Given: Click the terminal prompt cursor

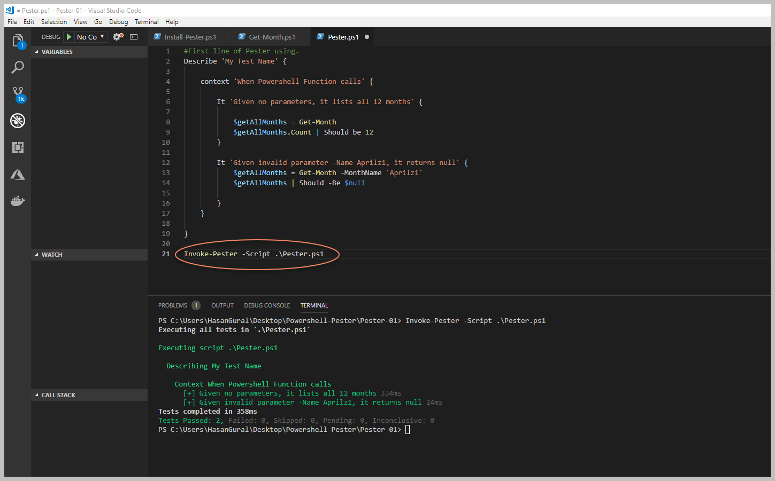Looking at the screenshot, I should (408, 430).
